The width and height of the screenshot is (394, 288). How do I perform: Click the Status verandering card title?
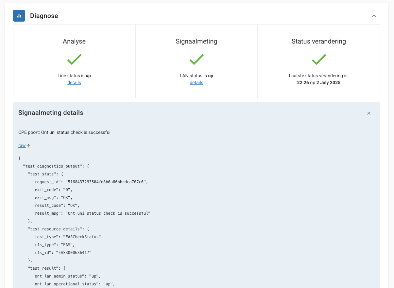click(x=319, y=42)
